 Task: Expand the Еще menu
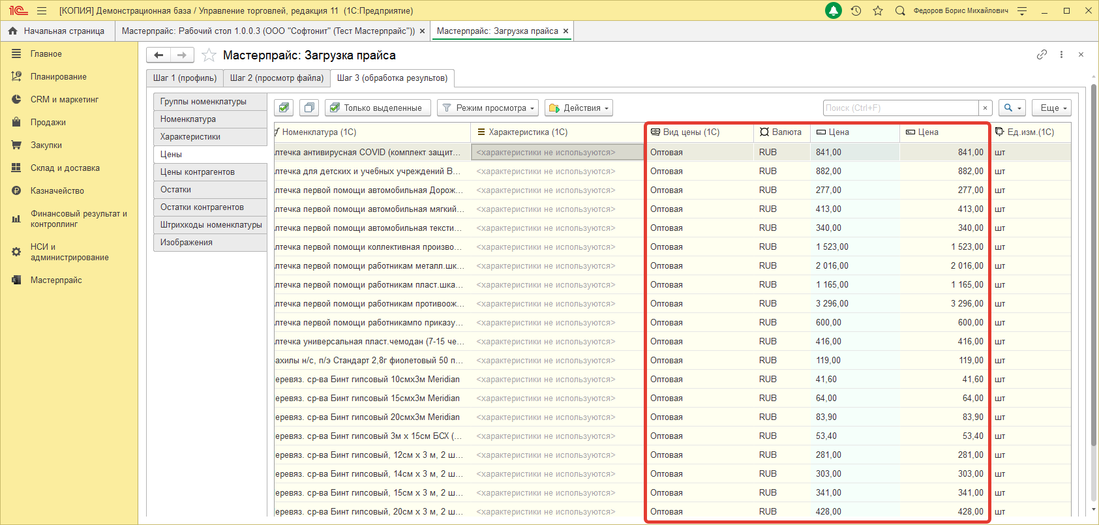coord(1051,108)
